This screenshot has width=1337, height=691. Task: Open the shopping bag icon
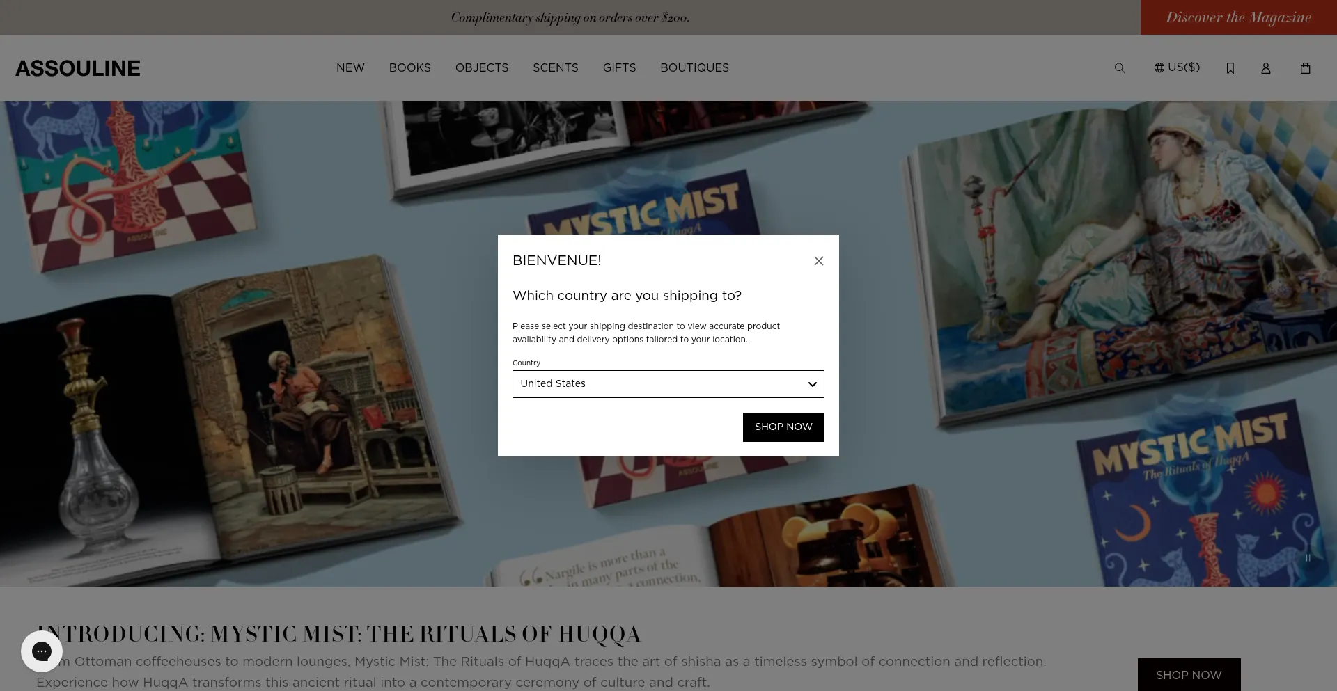click(x=1305, y=68)
